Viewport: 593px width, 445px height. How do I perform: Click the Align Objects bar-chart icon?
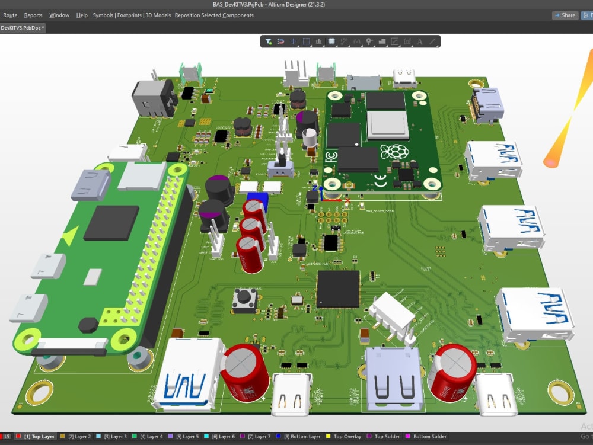[318, 41]
